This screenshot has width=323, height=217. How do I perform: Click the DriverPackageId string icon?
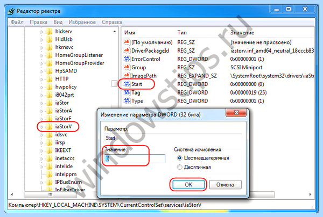pyautogui.click(x=127, y=50)
